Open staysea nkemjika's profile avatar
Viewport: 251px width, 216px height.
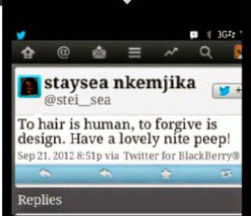point(29,86)
